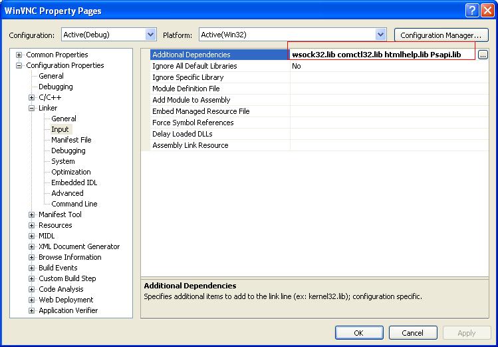Select the Ignore All Default Libraries row

(319, 66)
